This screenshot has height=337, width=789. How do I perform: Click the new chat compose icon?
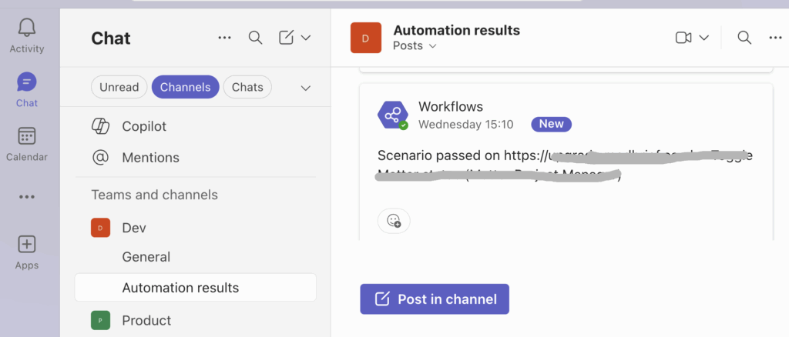[286, 38]
